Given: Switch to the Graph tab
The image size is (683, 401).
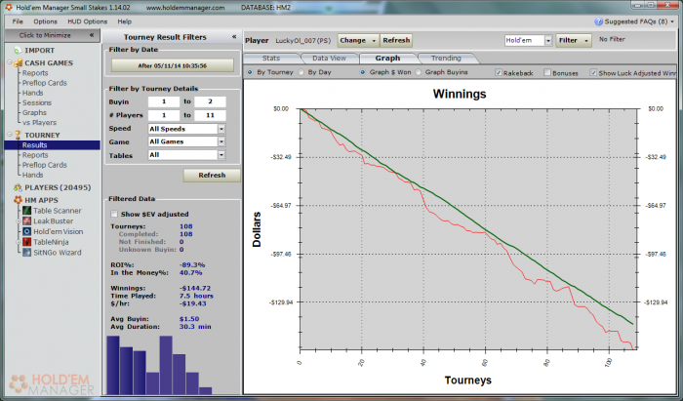Looking at the screenshot, I should 387,59.
